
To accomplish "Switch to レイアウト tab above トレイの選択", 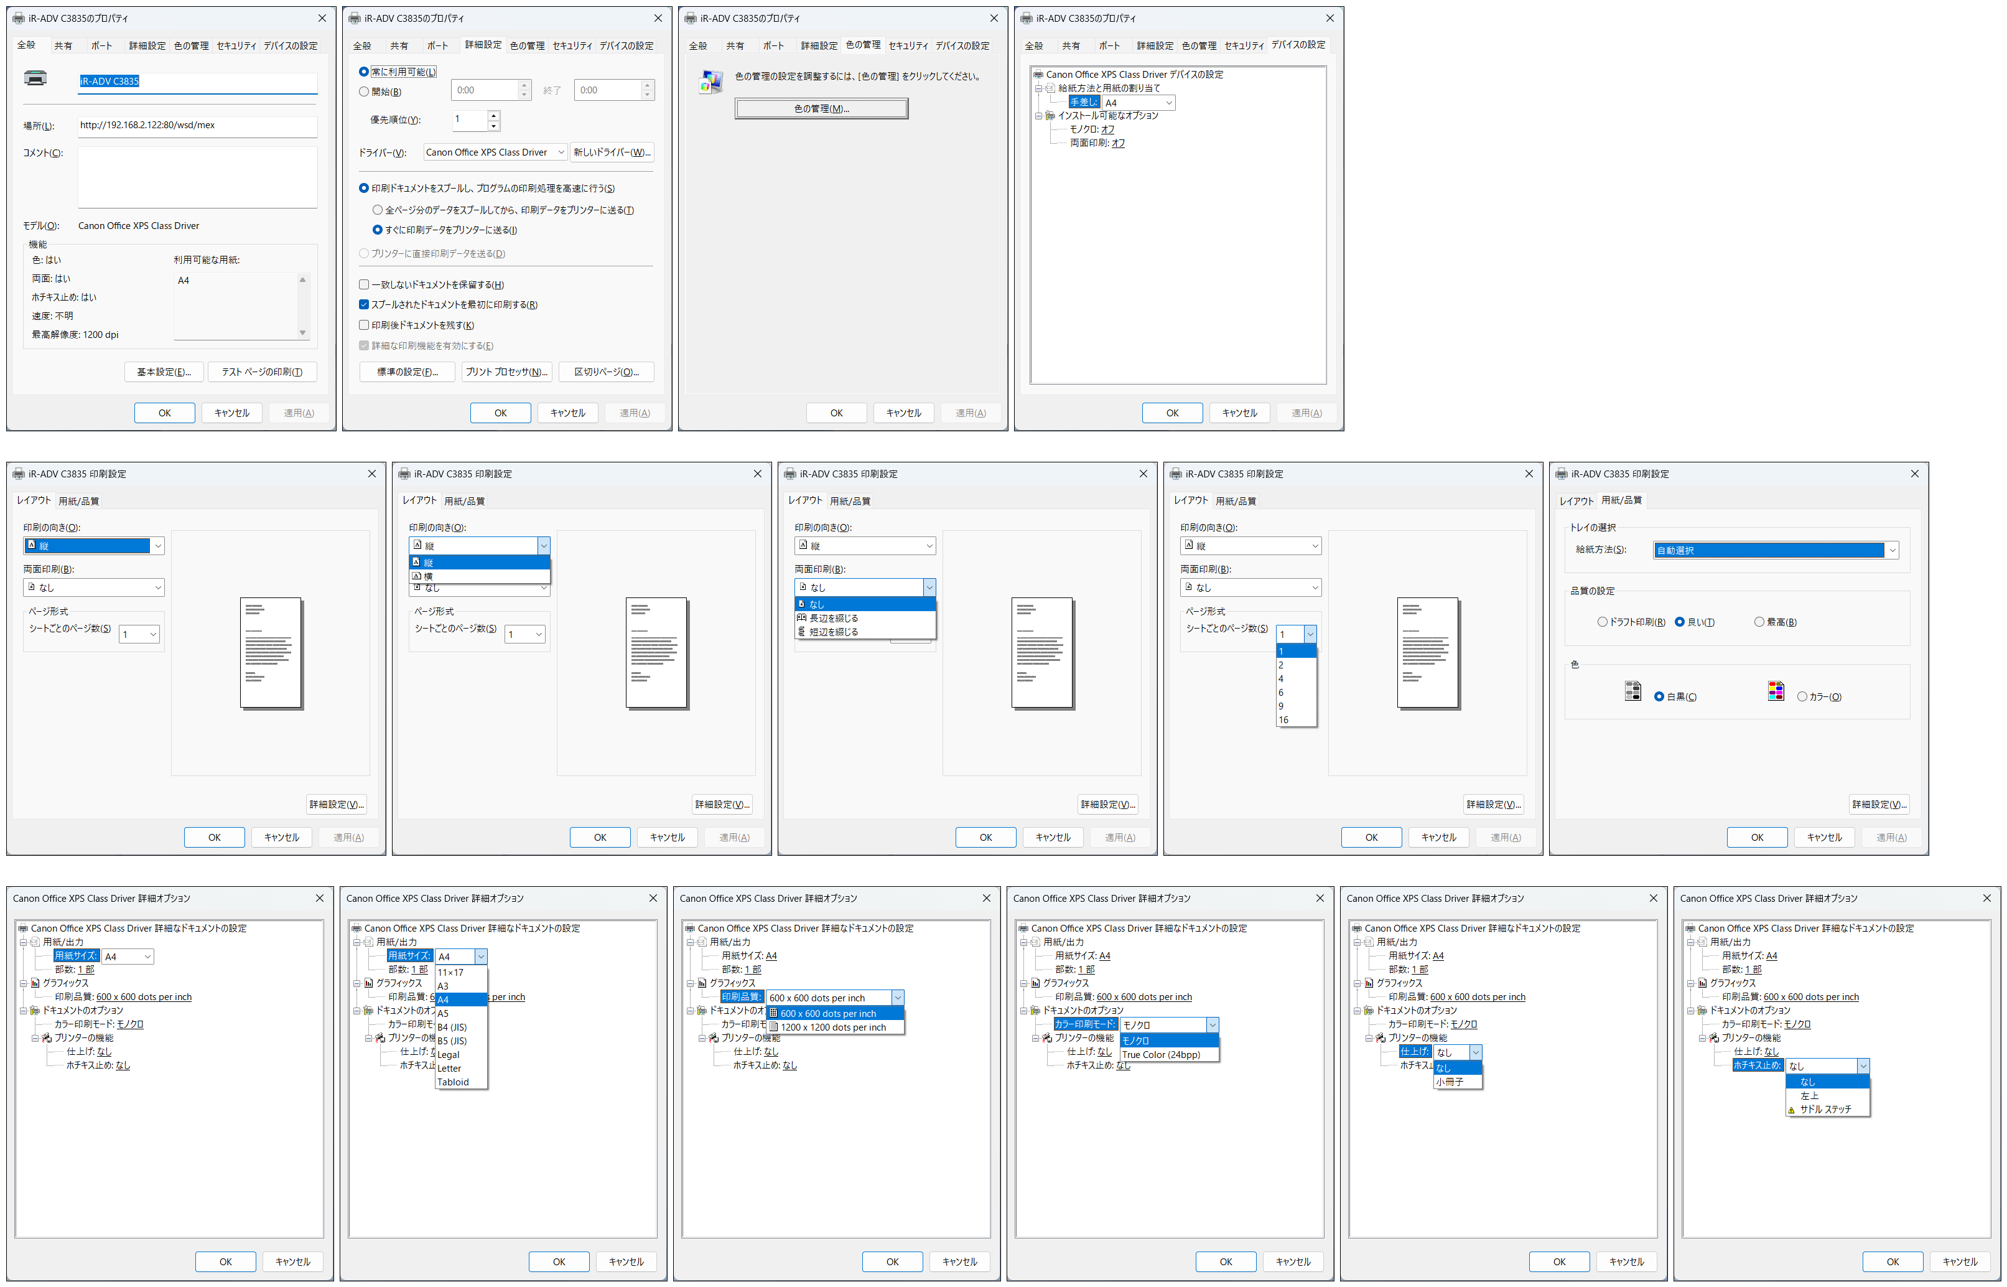I will (x=1576, y=502).
